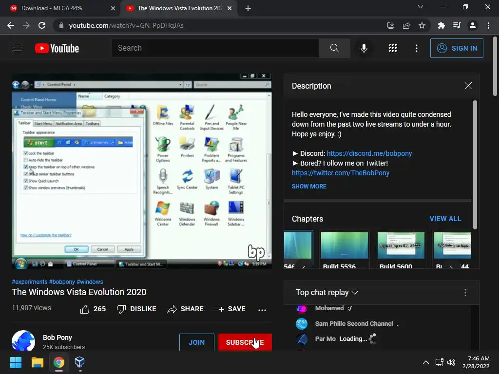Open more actions ellipsis under video

pos(262,310)
